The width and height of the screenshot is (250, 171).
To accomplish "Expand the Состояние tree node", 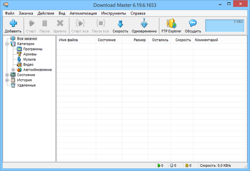I will tap(7, 75).
